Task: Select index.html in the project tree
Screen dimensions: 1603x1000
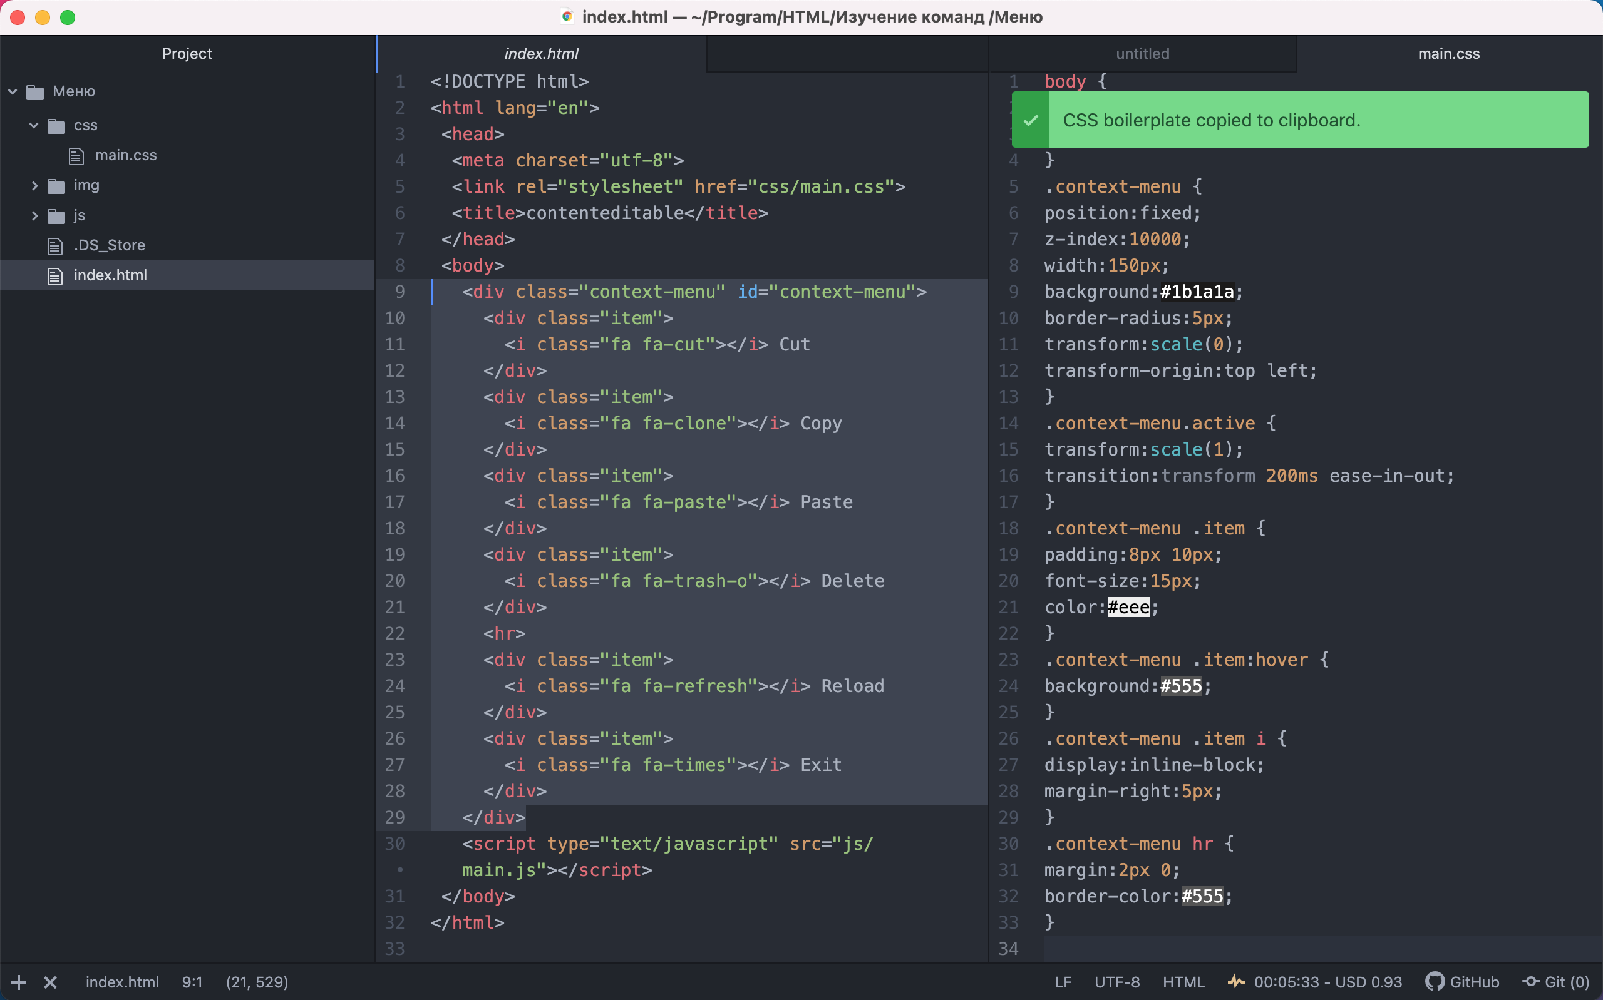Action: (110, 275)
